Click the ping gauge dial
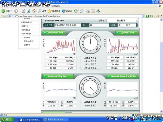The height and width of the screenshot is (122, 163). 90,87
